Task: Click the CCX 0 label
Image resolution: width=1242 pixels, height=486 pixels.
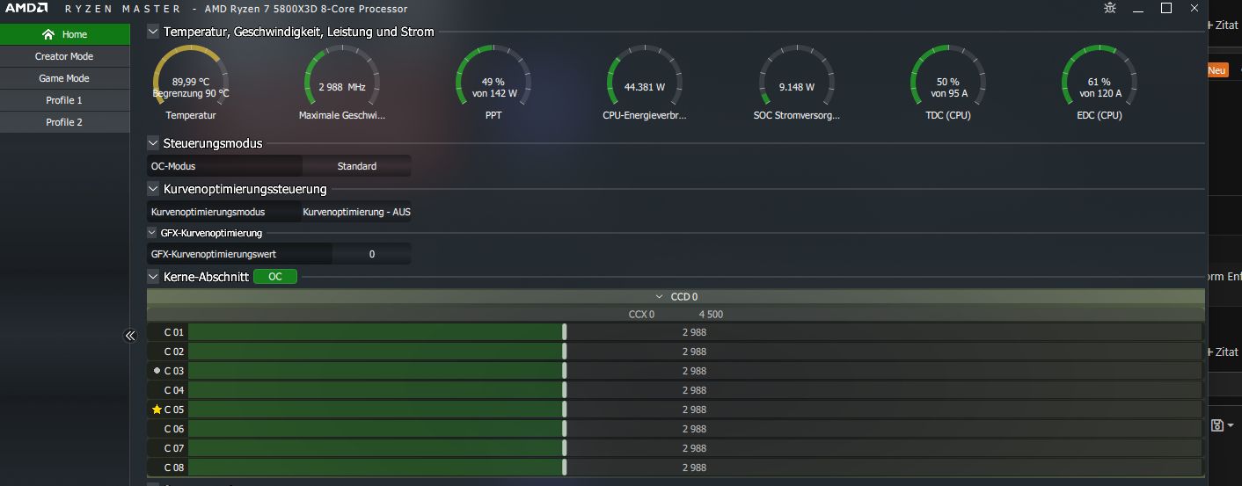Action: tap(641, 315)
